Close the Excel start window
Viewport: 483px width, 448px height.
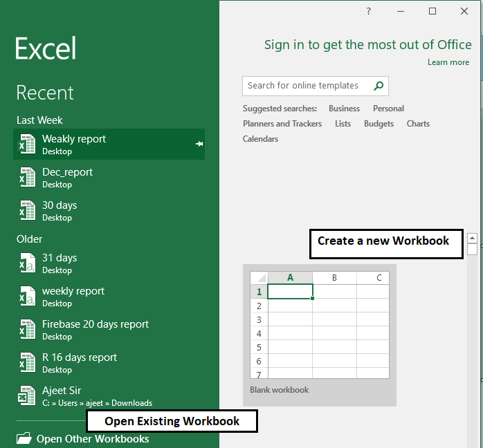[x=464, y=11]
